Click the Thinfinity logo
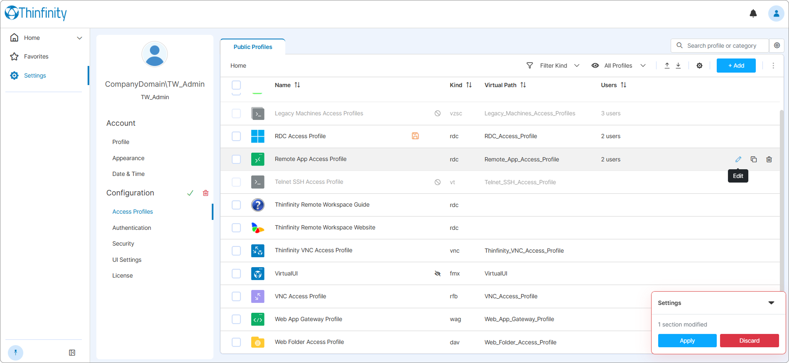The width and height of the screenshot is (789, 363). tap(36, 13)
